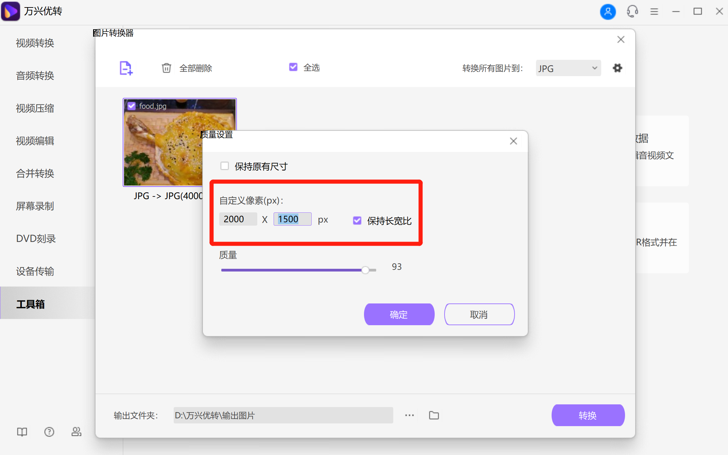Click the blue user account icon

608,12
